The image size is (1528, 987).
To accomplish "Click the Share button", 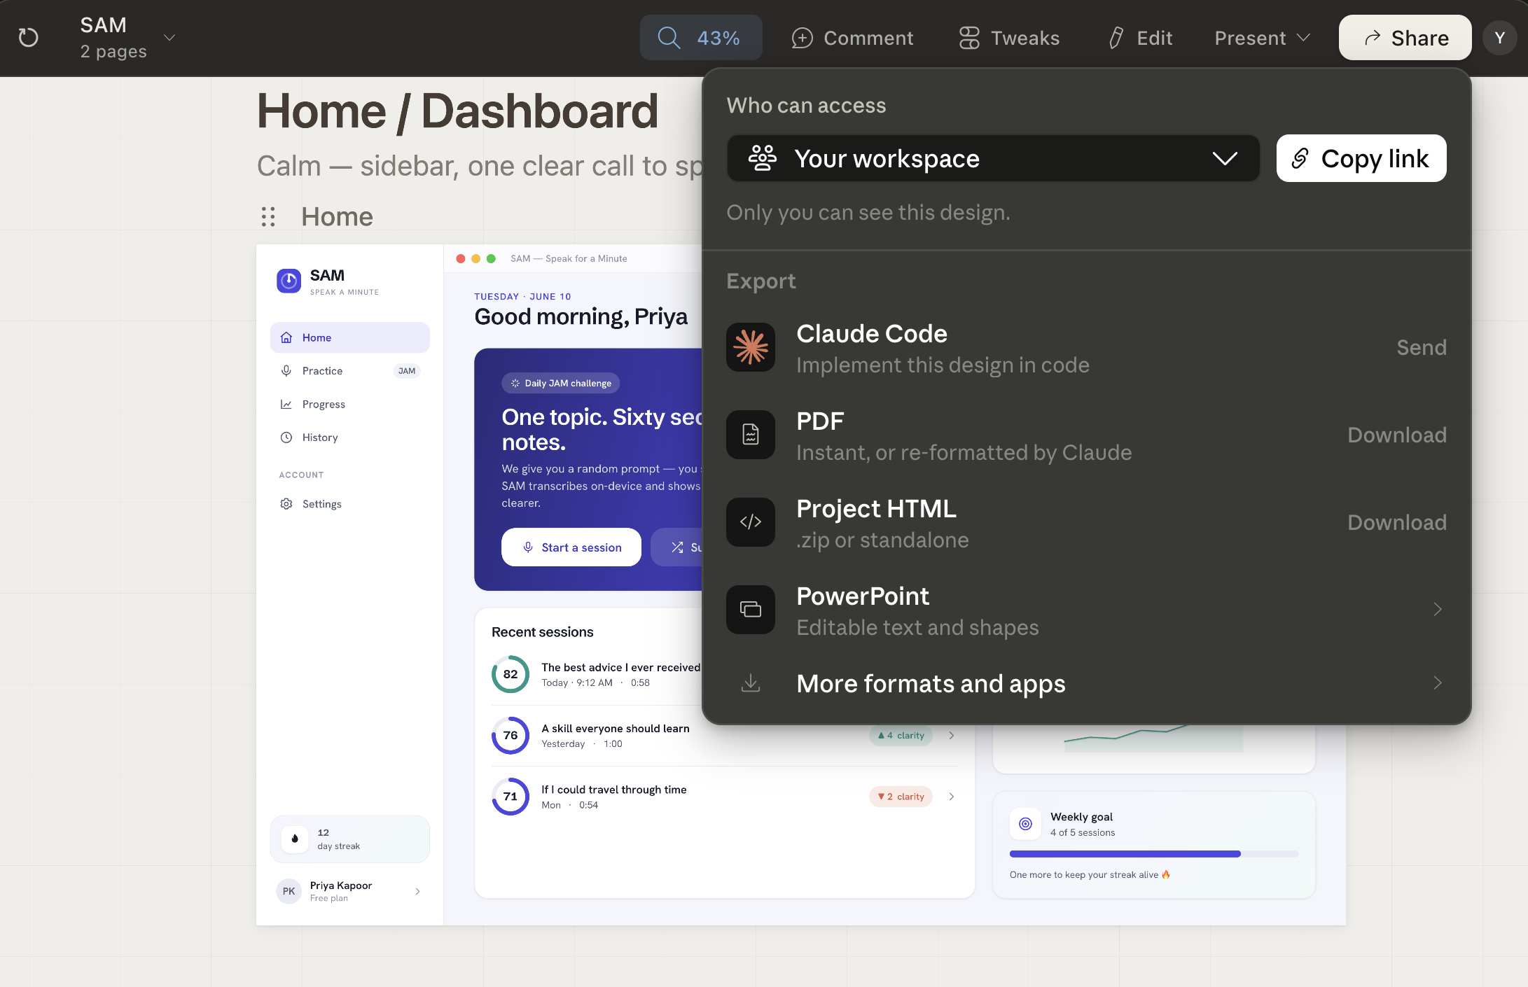I will [x=1405, y=38].
